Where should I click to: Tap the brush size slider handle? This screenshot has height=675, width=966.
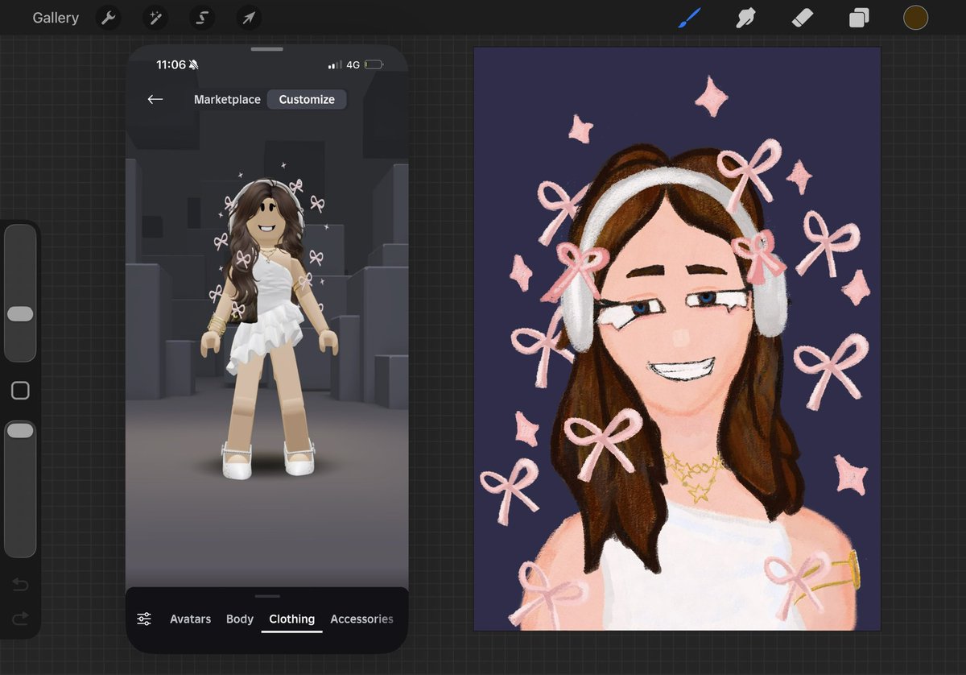coord(20,314)
